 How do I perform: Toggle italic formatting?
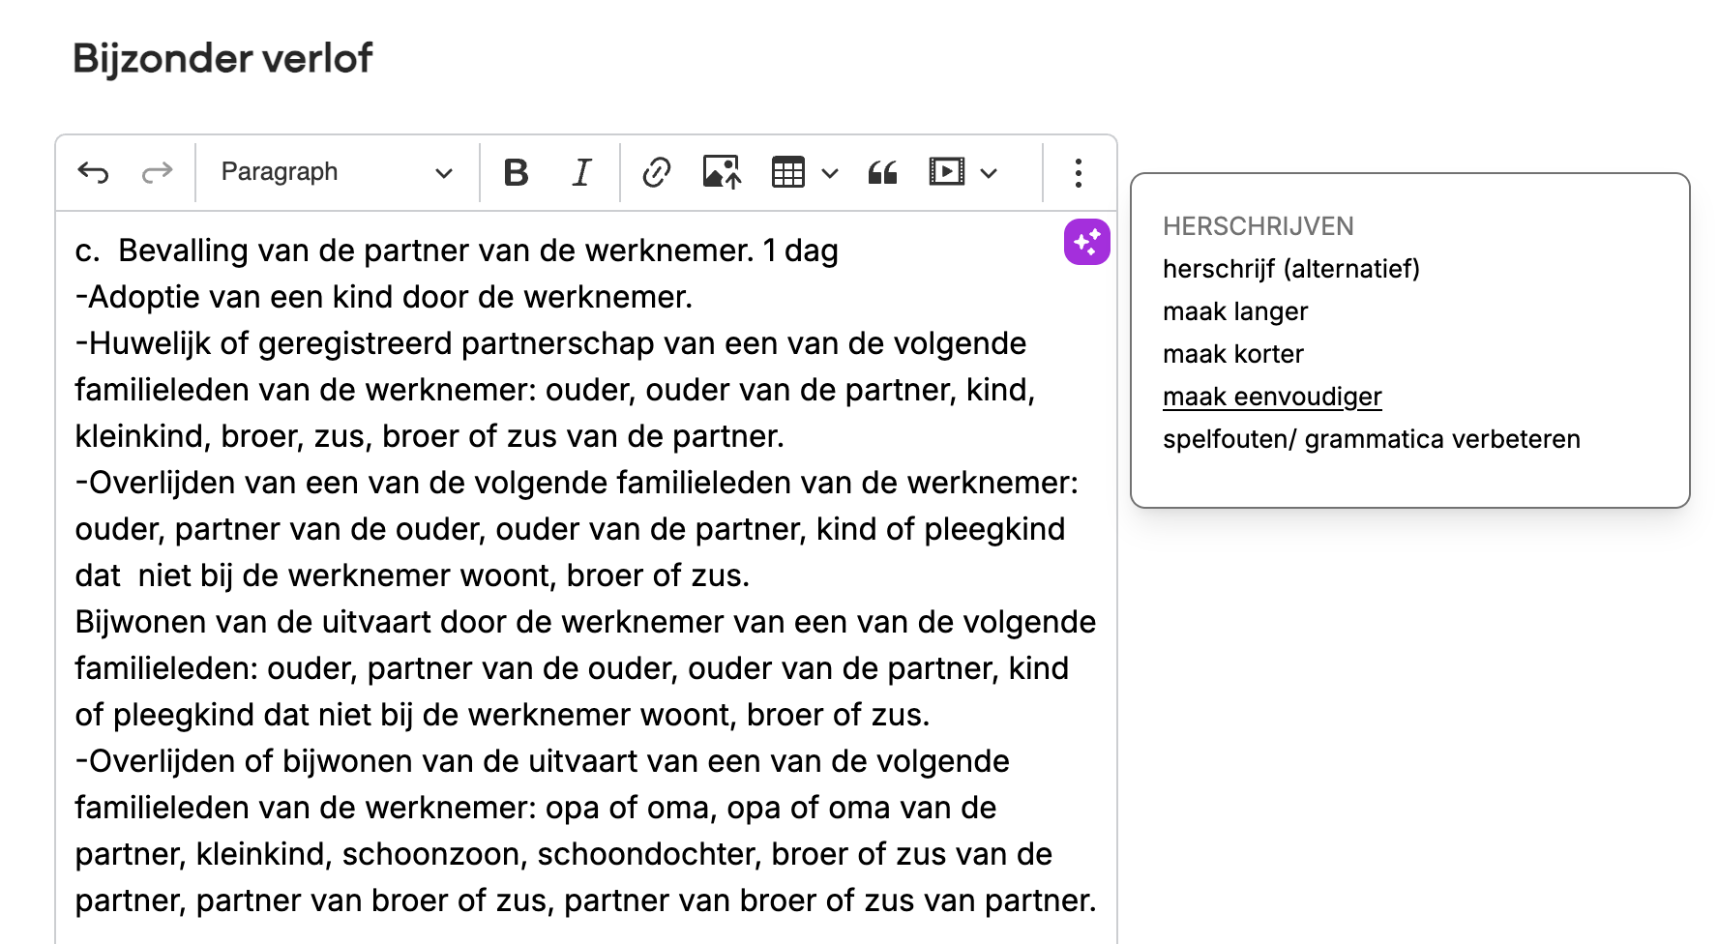(581, 173)
